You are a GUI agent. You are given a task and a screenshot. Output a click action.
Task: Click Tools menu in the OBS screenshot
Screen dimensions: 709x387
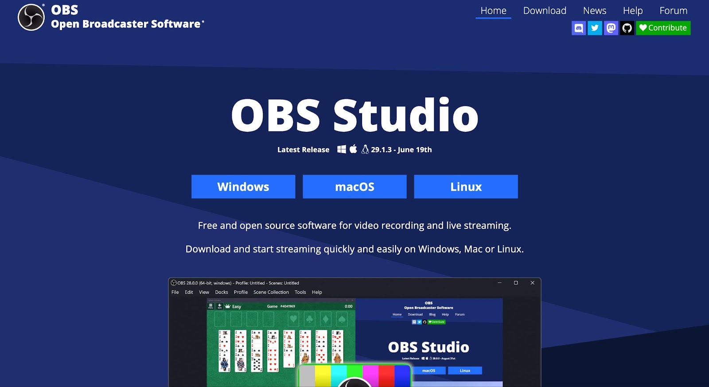(x=300, y=292)
